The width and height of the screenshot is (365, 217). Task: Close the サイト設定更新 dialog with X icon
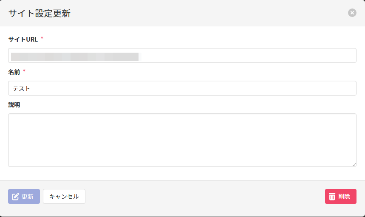tap(352, 13)
